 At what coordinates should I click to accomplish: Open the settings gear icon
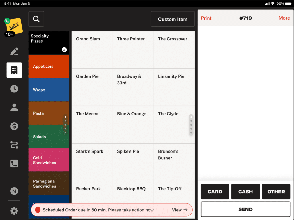click(14, 211)
